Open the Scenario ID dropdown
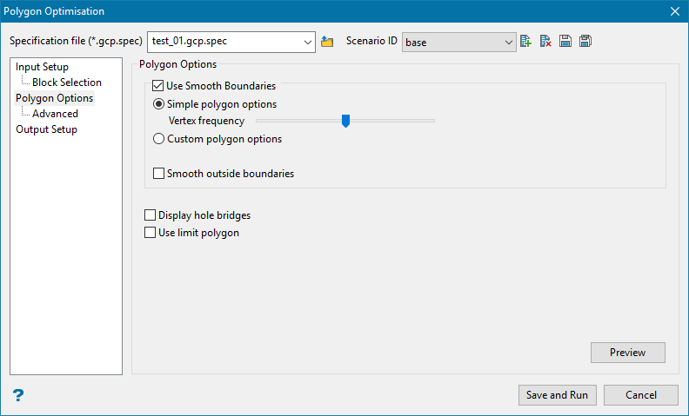 click(509, 42)
